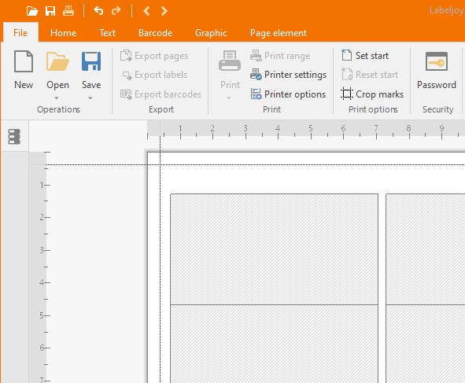Click the Open folder icon in the ribbon

click(x=57, y=61)
